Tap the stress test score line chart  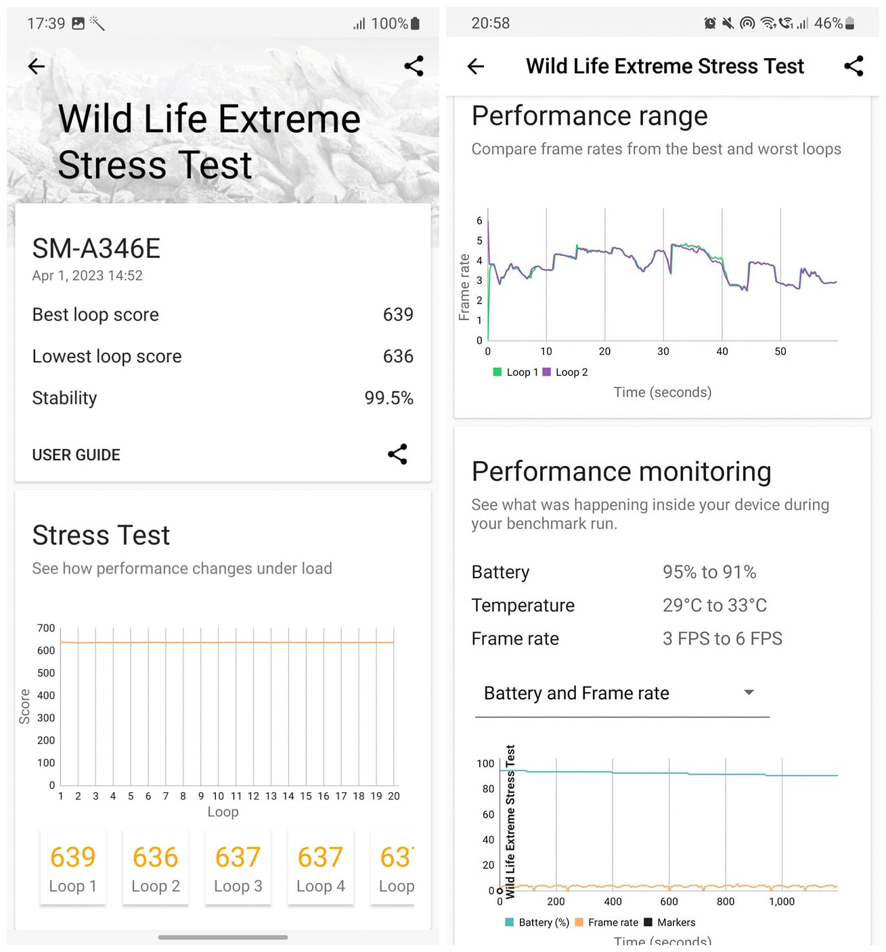tap(227, 706)
